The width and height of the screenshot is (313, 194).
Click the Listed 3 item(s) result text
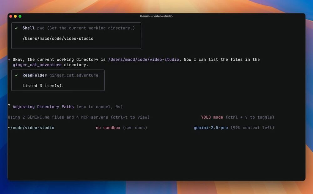coord(43,86)
